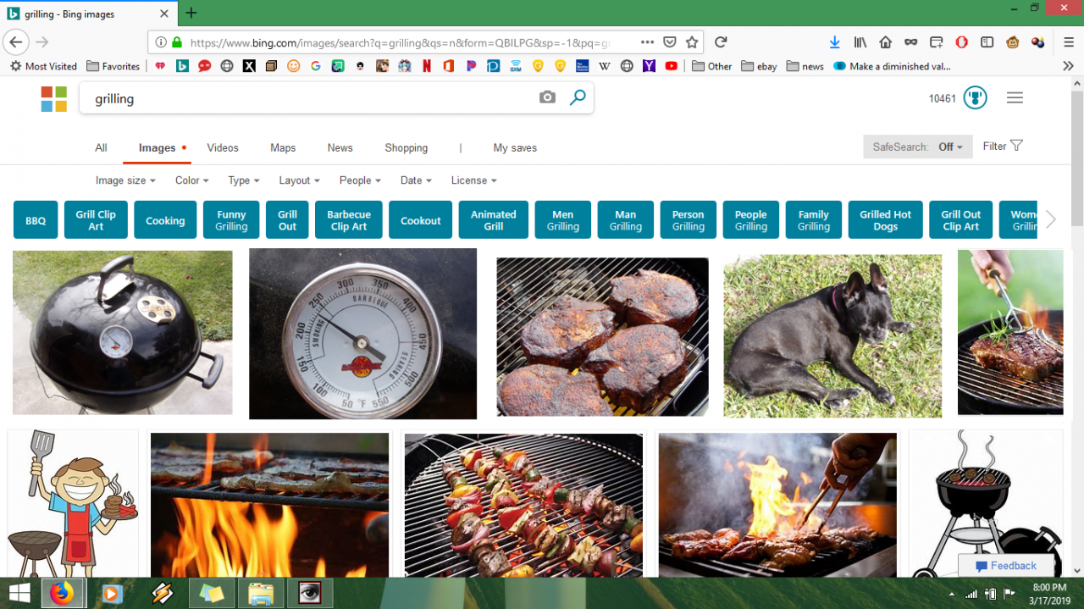Open a new browser tab
The width and height of the screenshot is (1084, 609).
(x=191, y=13)
